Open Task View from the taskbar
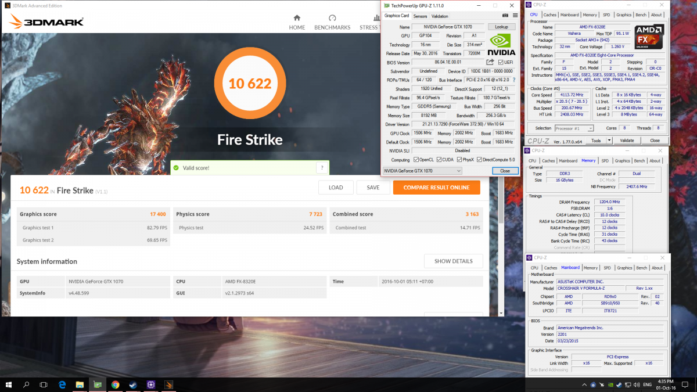Image resolution: width=697 pixels, height=392 pixels. tap(44, 384)
